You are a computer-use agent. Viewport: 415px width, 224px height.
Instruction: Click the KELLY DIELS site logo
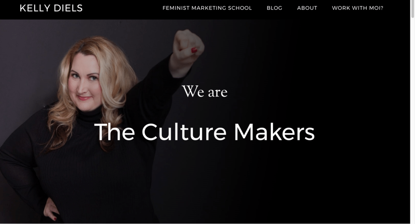(x=51, y=8)
